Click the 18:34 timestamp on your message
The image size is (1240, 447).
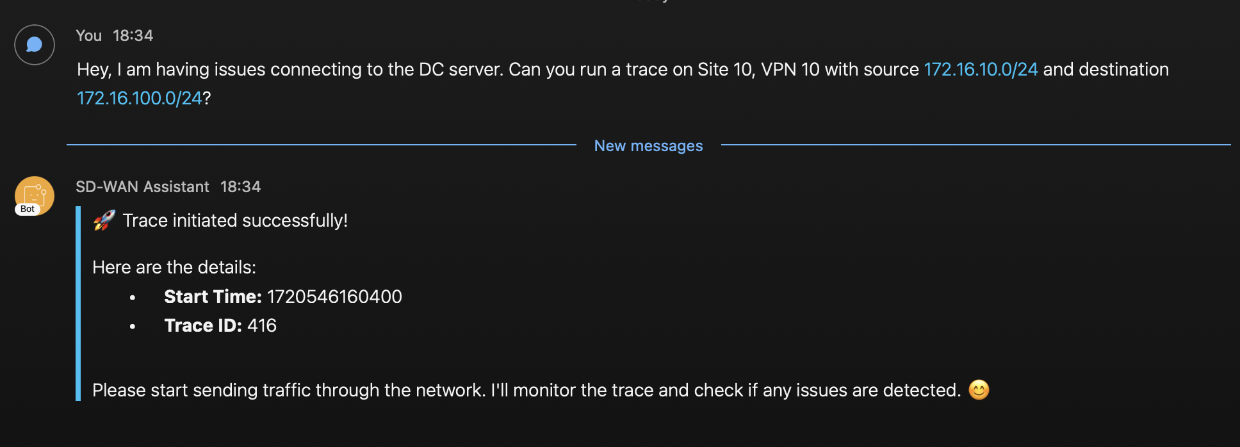(133, 36)
